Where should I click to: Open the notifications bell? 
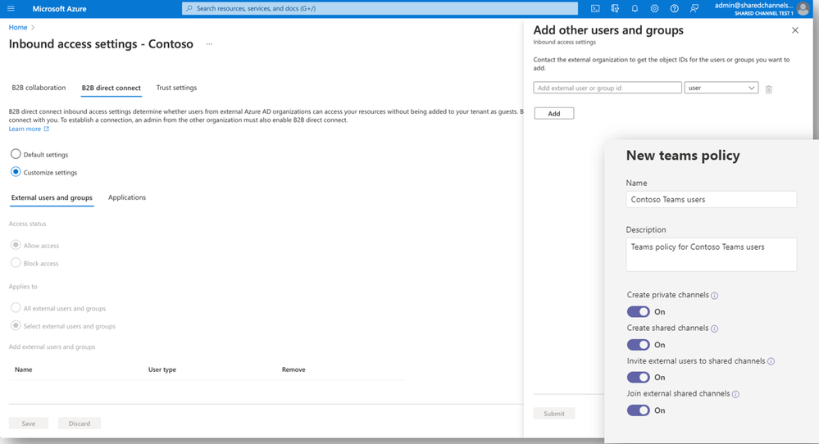pyautogui.click(x=635, y=8)
